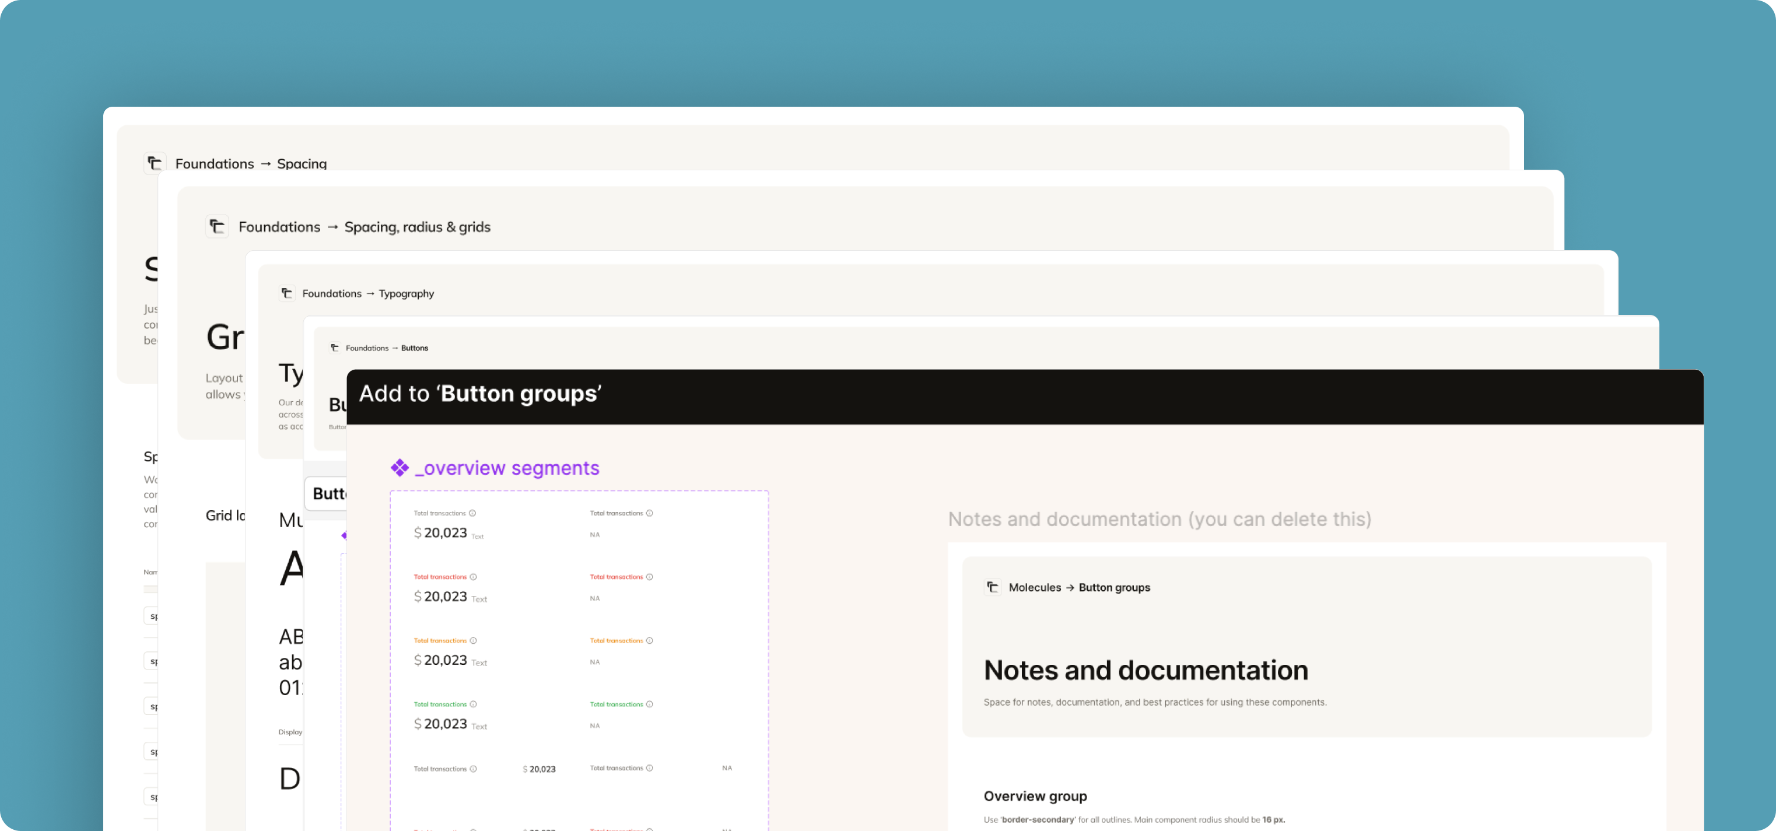Click the logo icon in the Foundations → Buttons card
This screenshot has height=831, width=1776.
coord(334,348)
